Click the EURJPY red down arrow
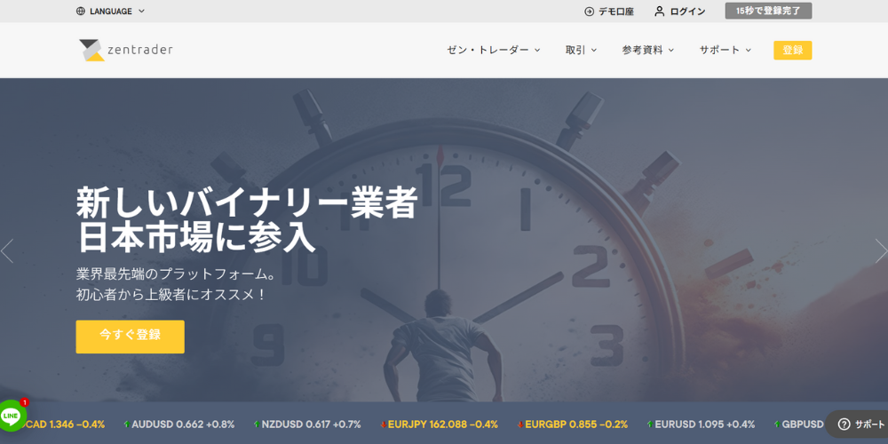Image resolution: width=888 pixels, height=444 pixels. click(x=383, y=424)
